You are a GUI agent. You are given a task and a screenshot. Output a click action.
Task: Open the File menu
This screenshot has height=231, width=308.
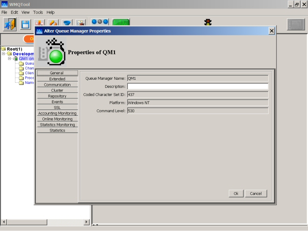point(4,12)
